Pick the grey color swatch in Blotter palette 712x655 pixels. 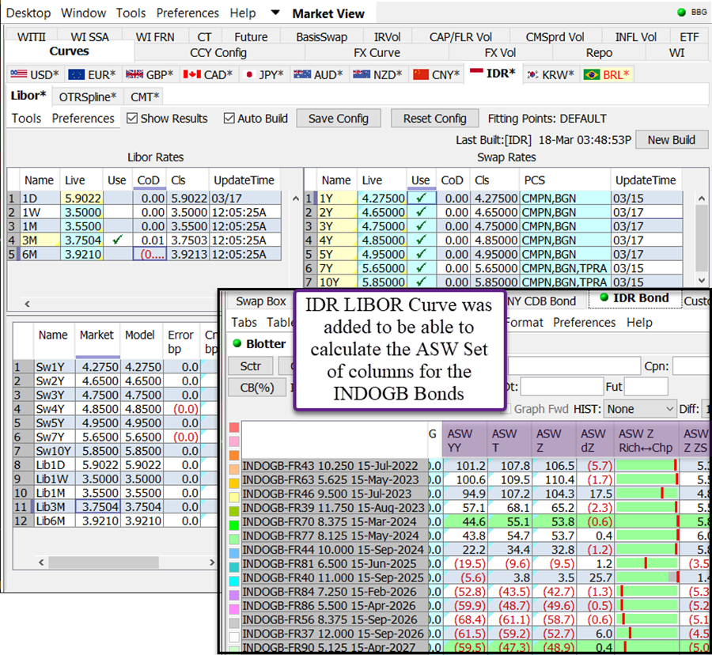tap(234, 623)
